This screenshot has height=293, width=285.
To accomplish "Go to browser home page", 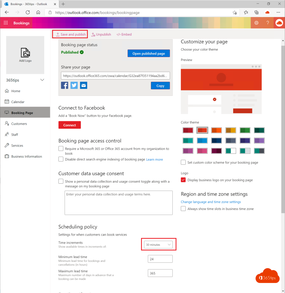I will (38, 13).
